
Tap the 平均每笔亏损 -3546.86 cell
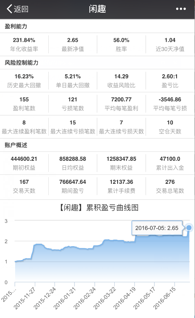(170, 104)
